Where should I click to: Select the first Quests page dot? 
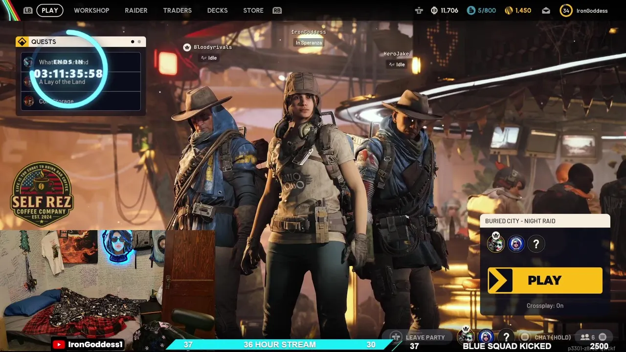coord(133,42)
